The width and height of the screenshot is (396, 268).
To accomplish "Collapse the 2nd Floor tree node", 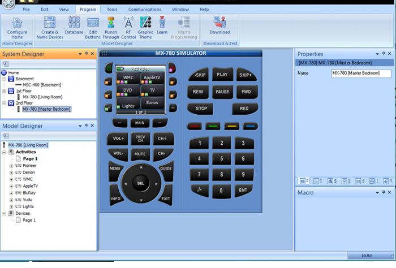I will 5,103.
